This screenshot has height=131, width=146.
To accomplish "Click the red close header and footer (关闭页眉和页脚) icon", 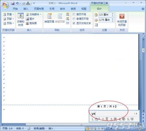I will point(122,16).
